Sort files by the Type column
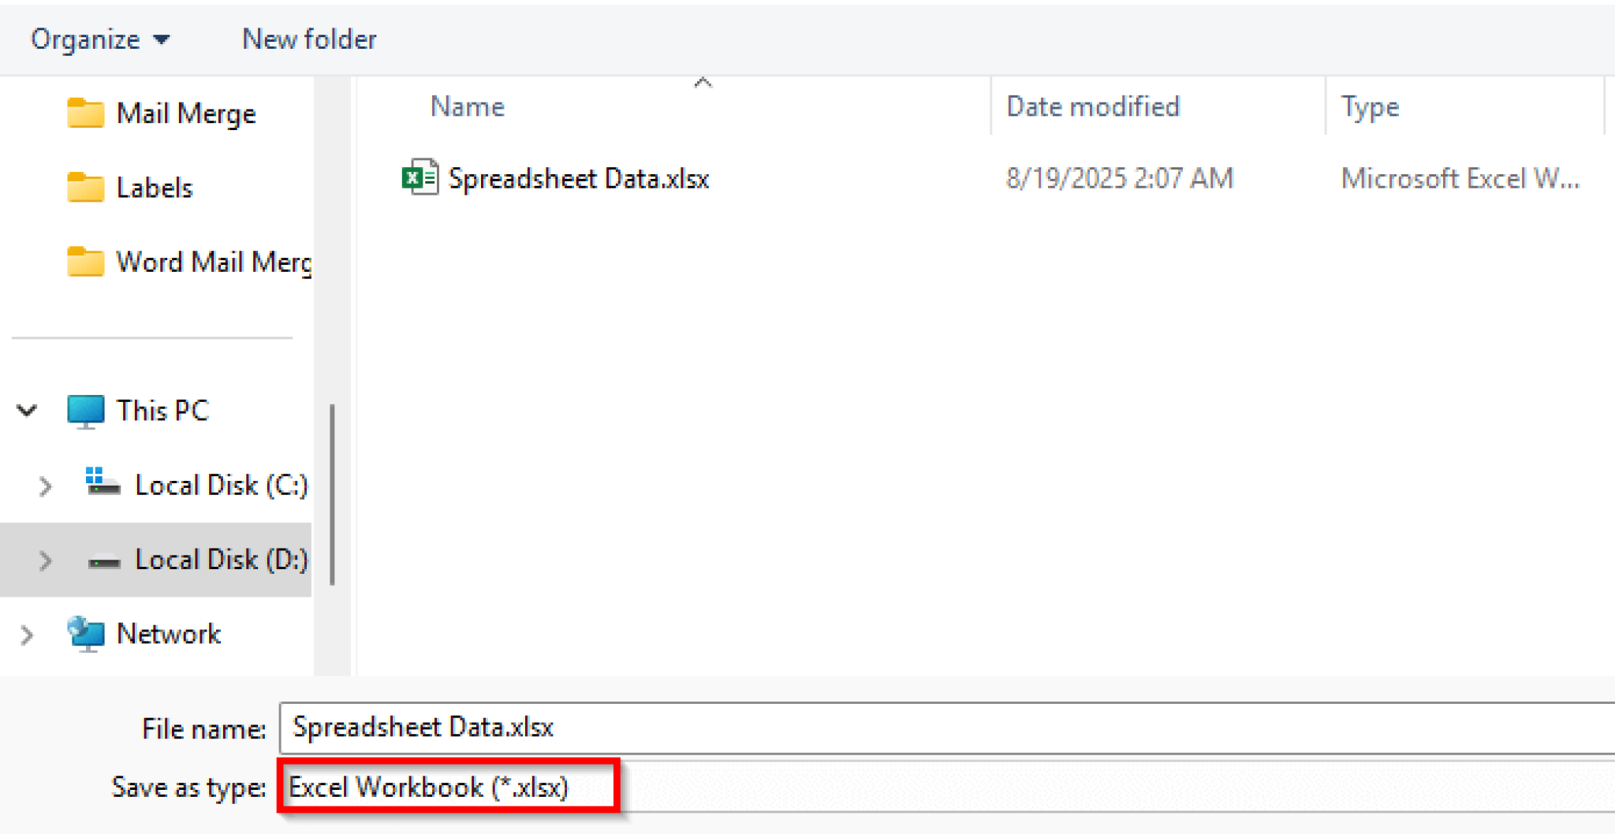Image resolution: width=1615 pixels, height=834 pixels. [1369, 106]
